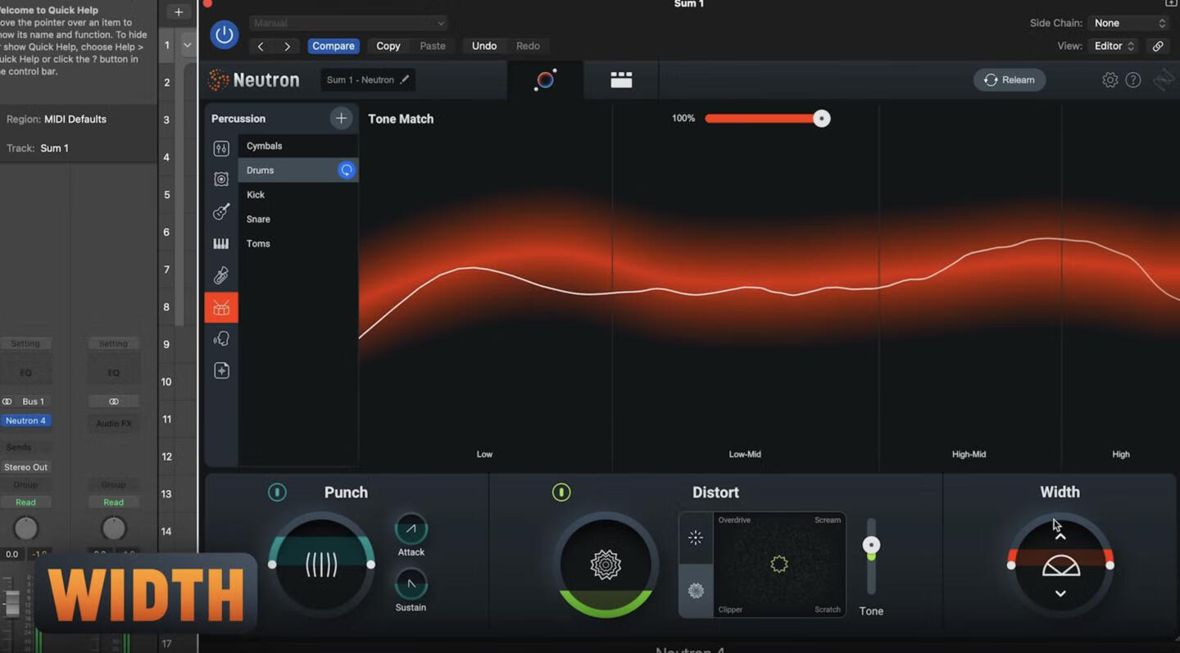Toggle Read automation on the Sum 1 channel strip

25,502
